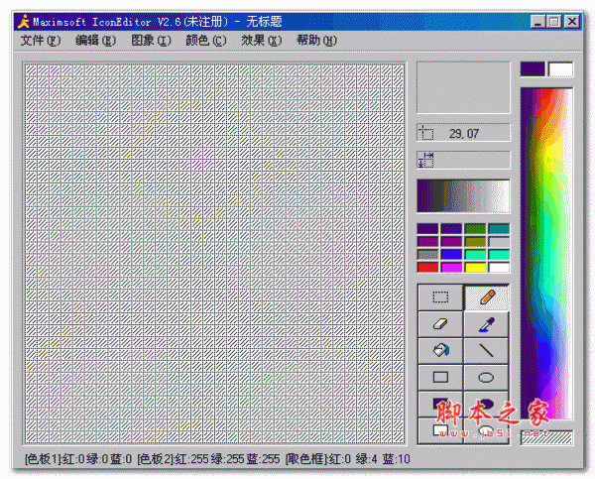
Task: Select the white-filled bordered Ellipse tool
Action: click(486, 430)
